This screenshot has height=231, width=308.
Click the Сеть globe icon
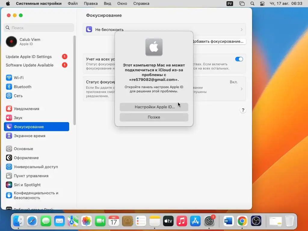click(x=9, y=96)
